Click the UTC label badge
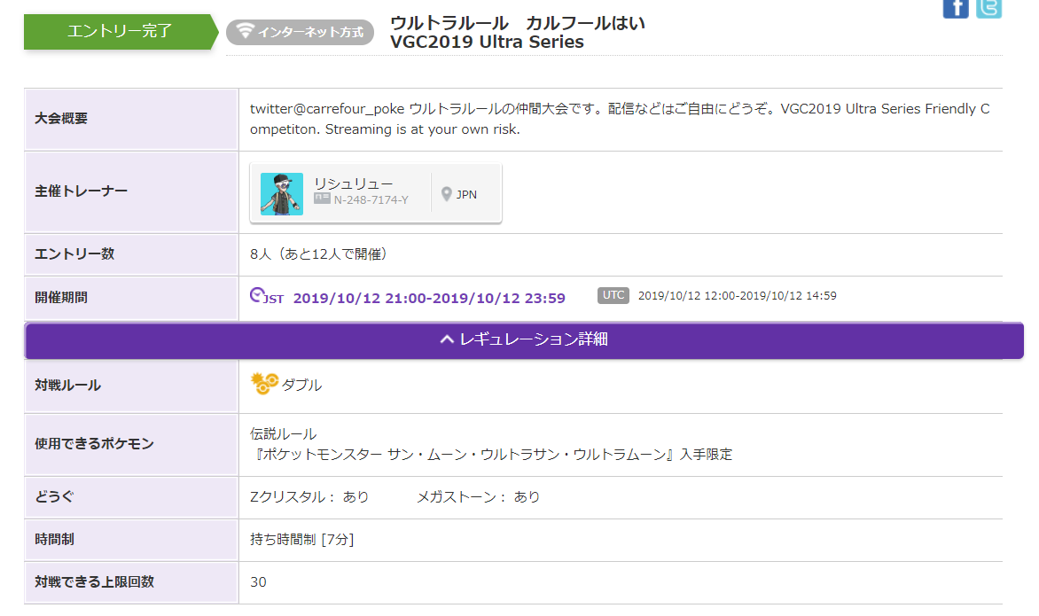 (x=613, y=295)
